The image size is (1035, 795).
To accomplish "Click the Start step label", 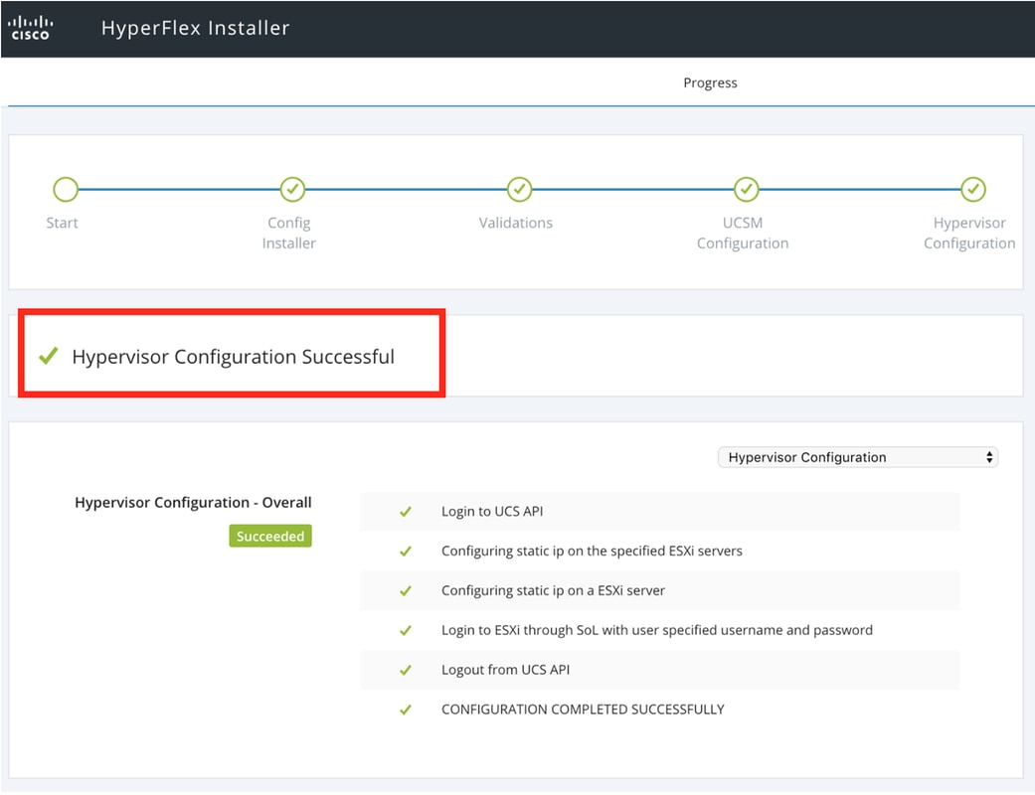I will tap(62, 223).
